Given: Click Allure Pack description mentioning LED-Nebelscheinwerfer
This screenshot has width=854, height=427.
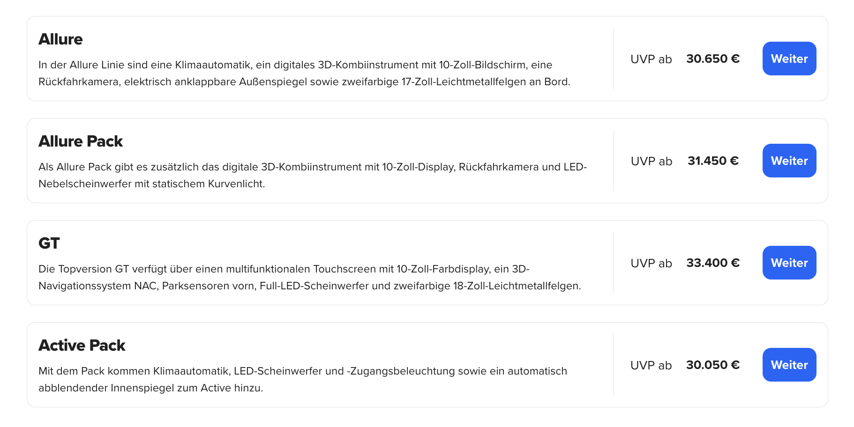Looking at the screenshot, I should [313, 175].
